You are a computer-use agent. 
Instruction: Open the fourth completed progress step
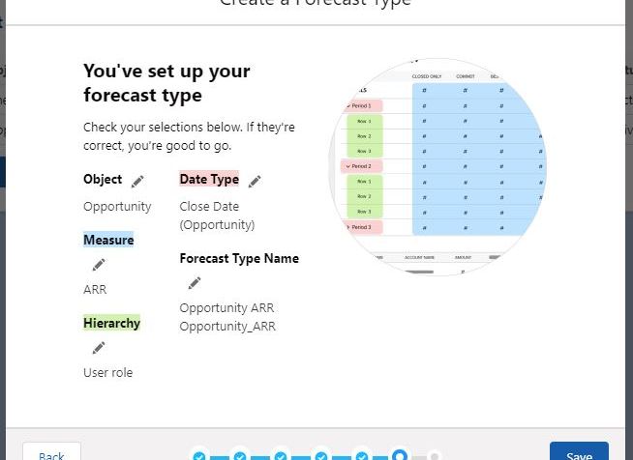coord(320,456)
